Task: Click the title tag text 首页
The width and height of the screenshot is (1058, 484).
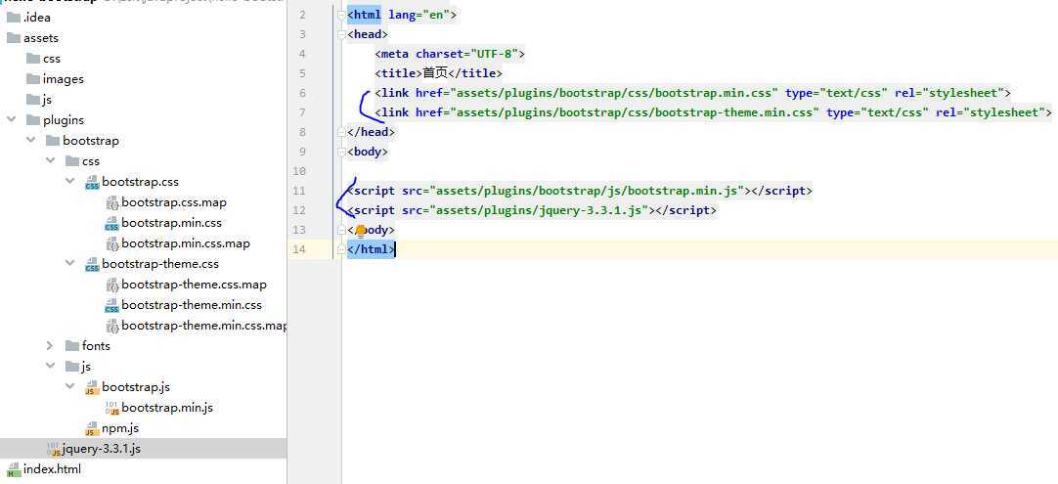Action: [x=435, y=73]
